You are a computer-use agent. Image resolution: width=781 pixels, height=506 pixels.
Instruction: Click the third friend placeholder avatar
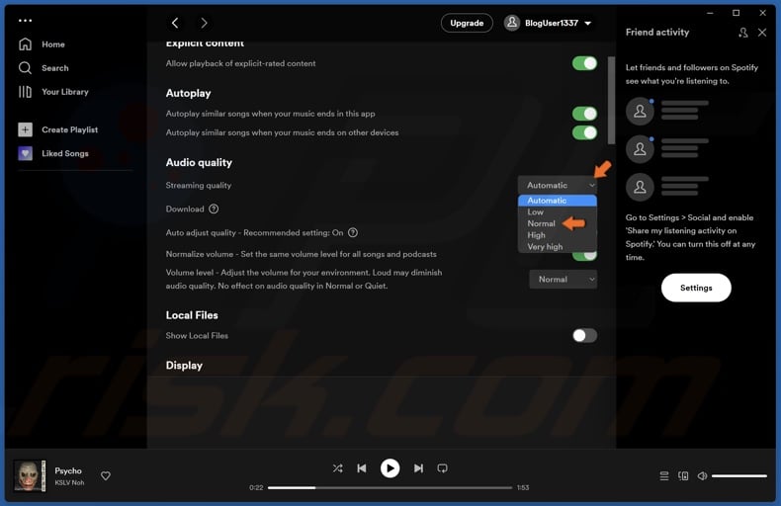point(640,187)
